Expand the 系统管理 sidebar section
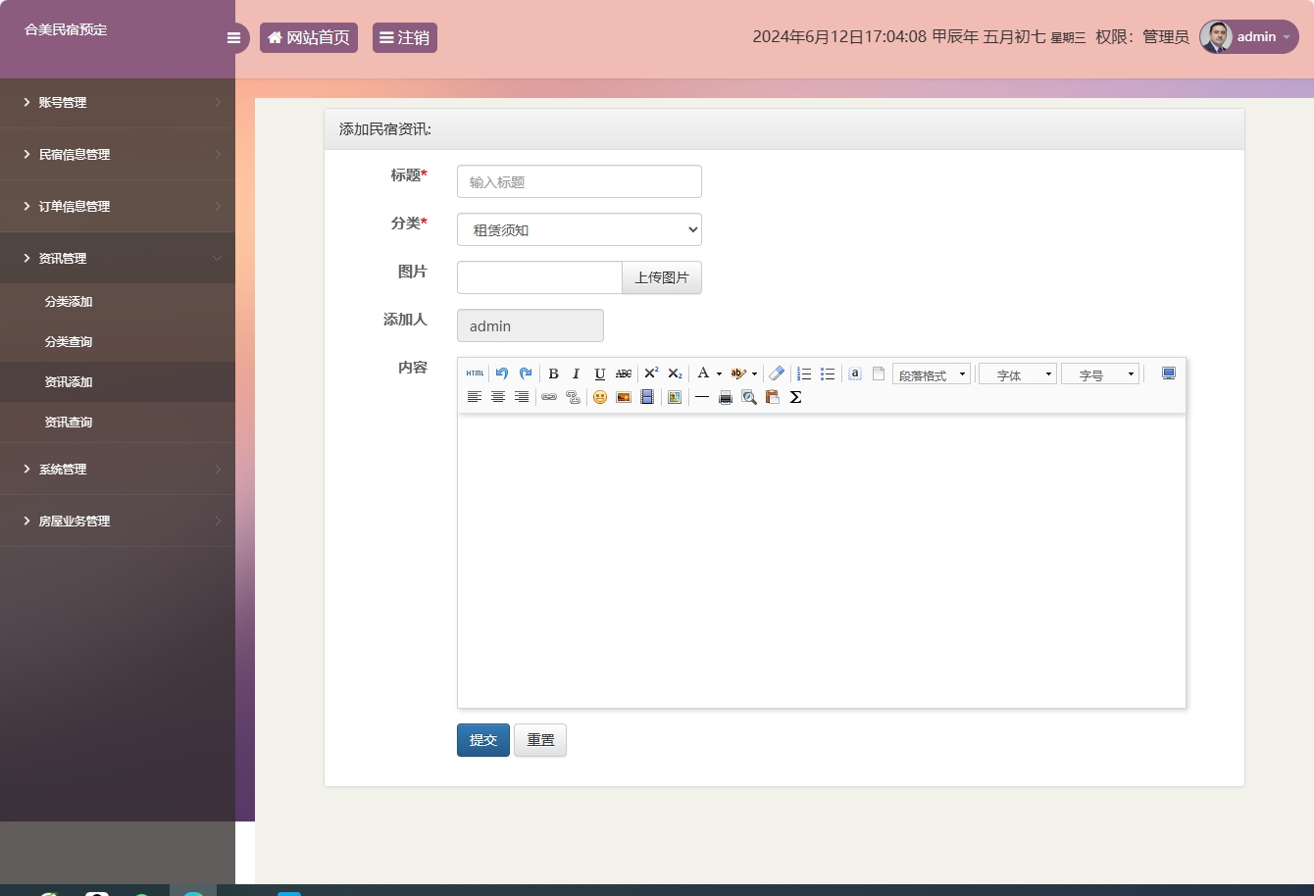This screenshot has width=1314, height=896. 62,469
